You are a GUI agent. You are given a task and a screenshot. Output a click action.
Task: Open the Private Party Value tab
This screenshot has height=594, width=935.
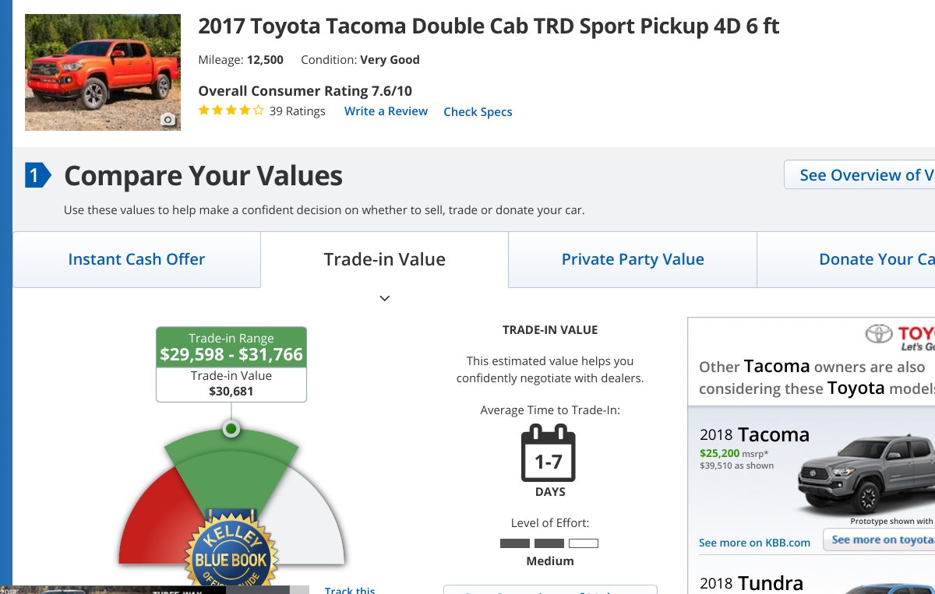click(633, 259)
